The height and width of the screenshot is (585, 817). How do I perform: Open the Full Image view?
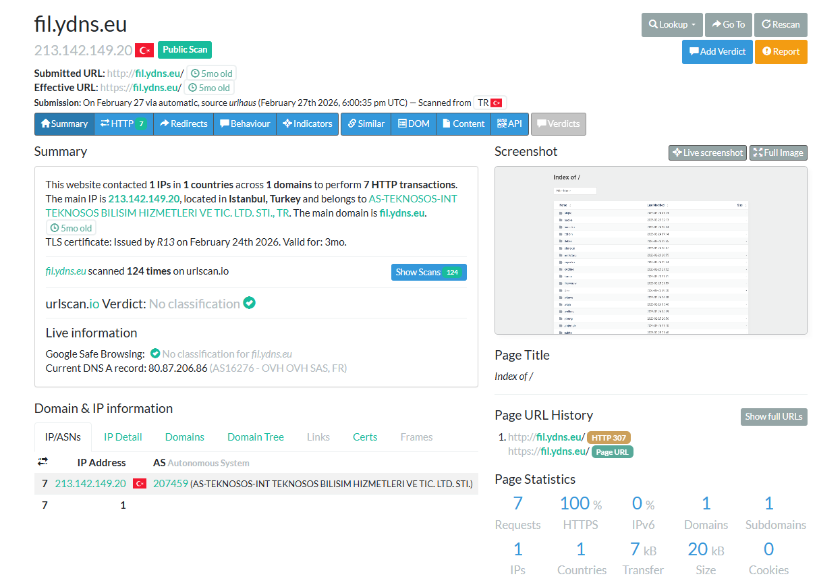pos(779,152)
